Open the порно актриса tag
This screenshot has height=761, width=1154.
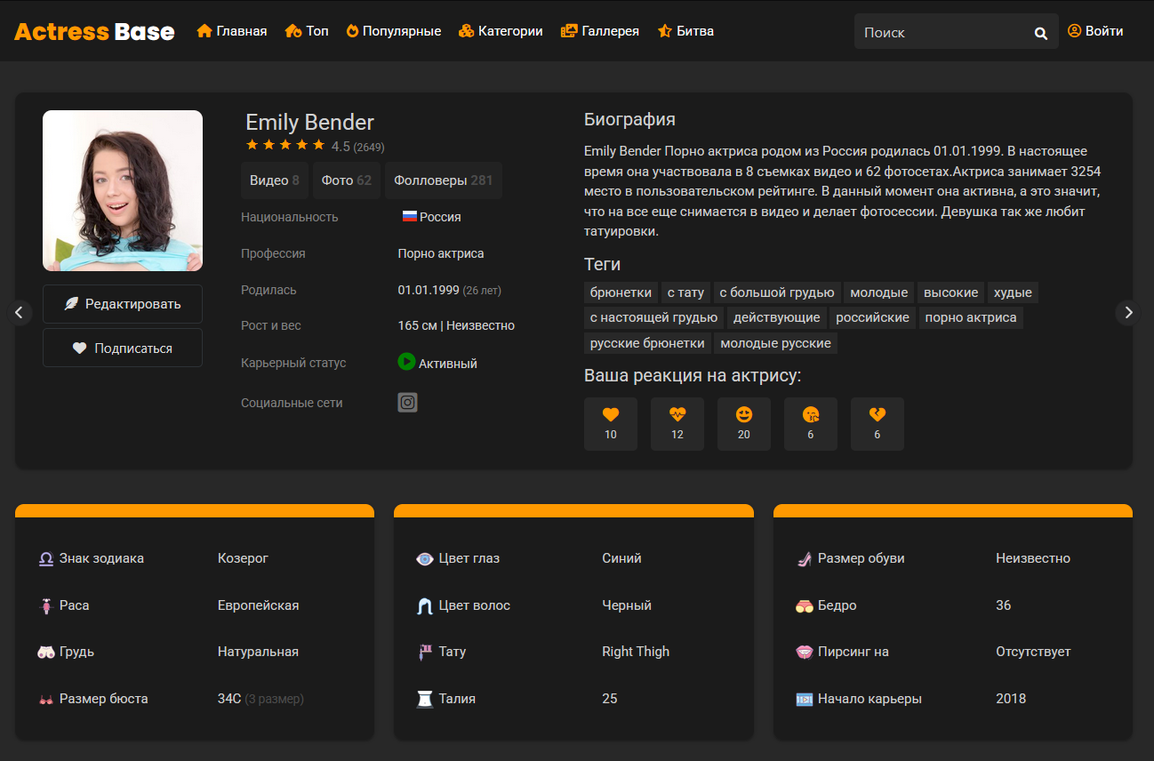[971, 317]
